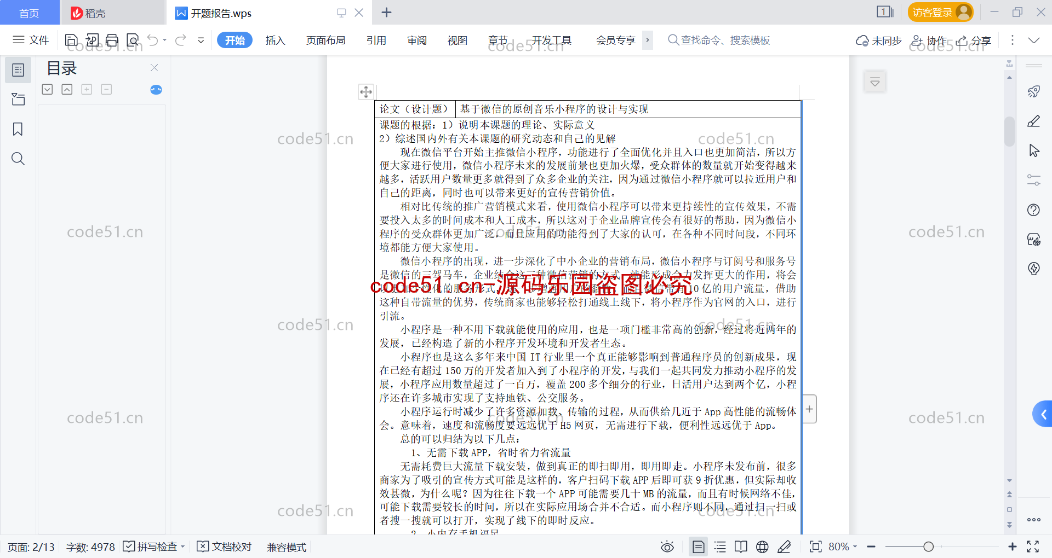The image size is (1052, 558).
Task: Click the demote outline level minus icon
Action: click(x=106, y=89)
